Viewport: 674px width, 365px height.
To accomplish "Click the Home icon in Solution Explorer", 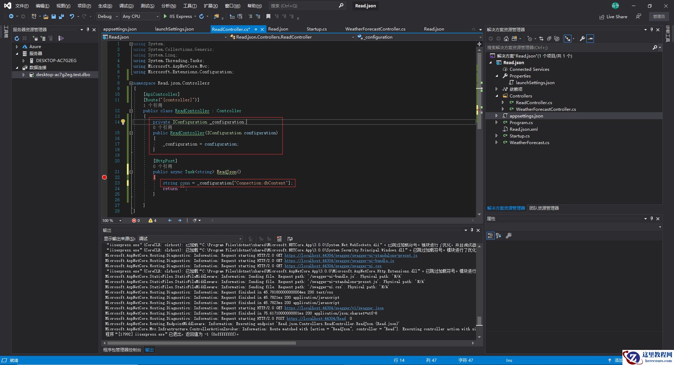I will (506, 39).
